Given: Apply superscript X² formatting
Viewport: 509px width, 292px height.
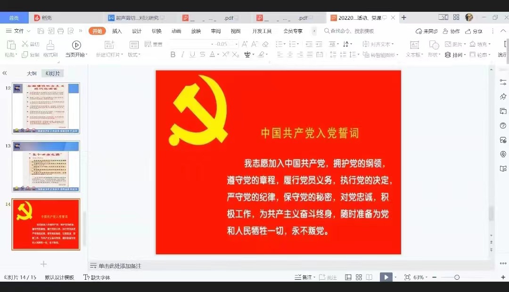Looking at the screenshot, I should pyautogui.click(x=226, y=55).
